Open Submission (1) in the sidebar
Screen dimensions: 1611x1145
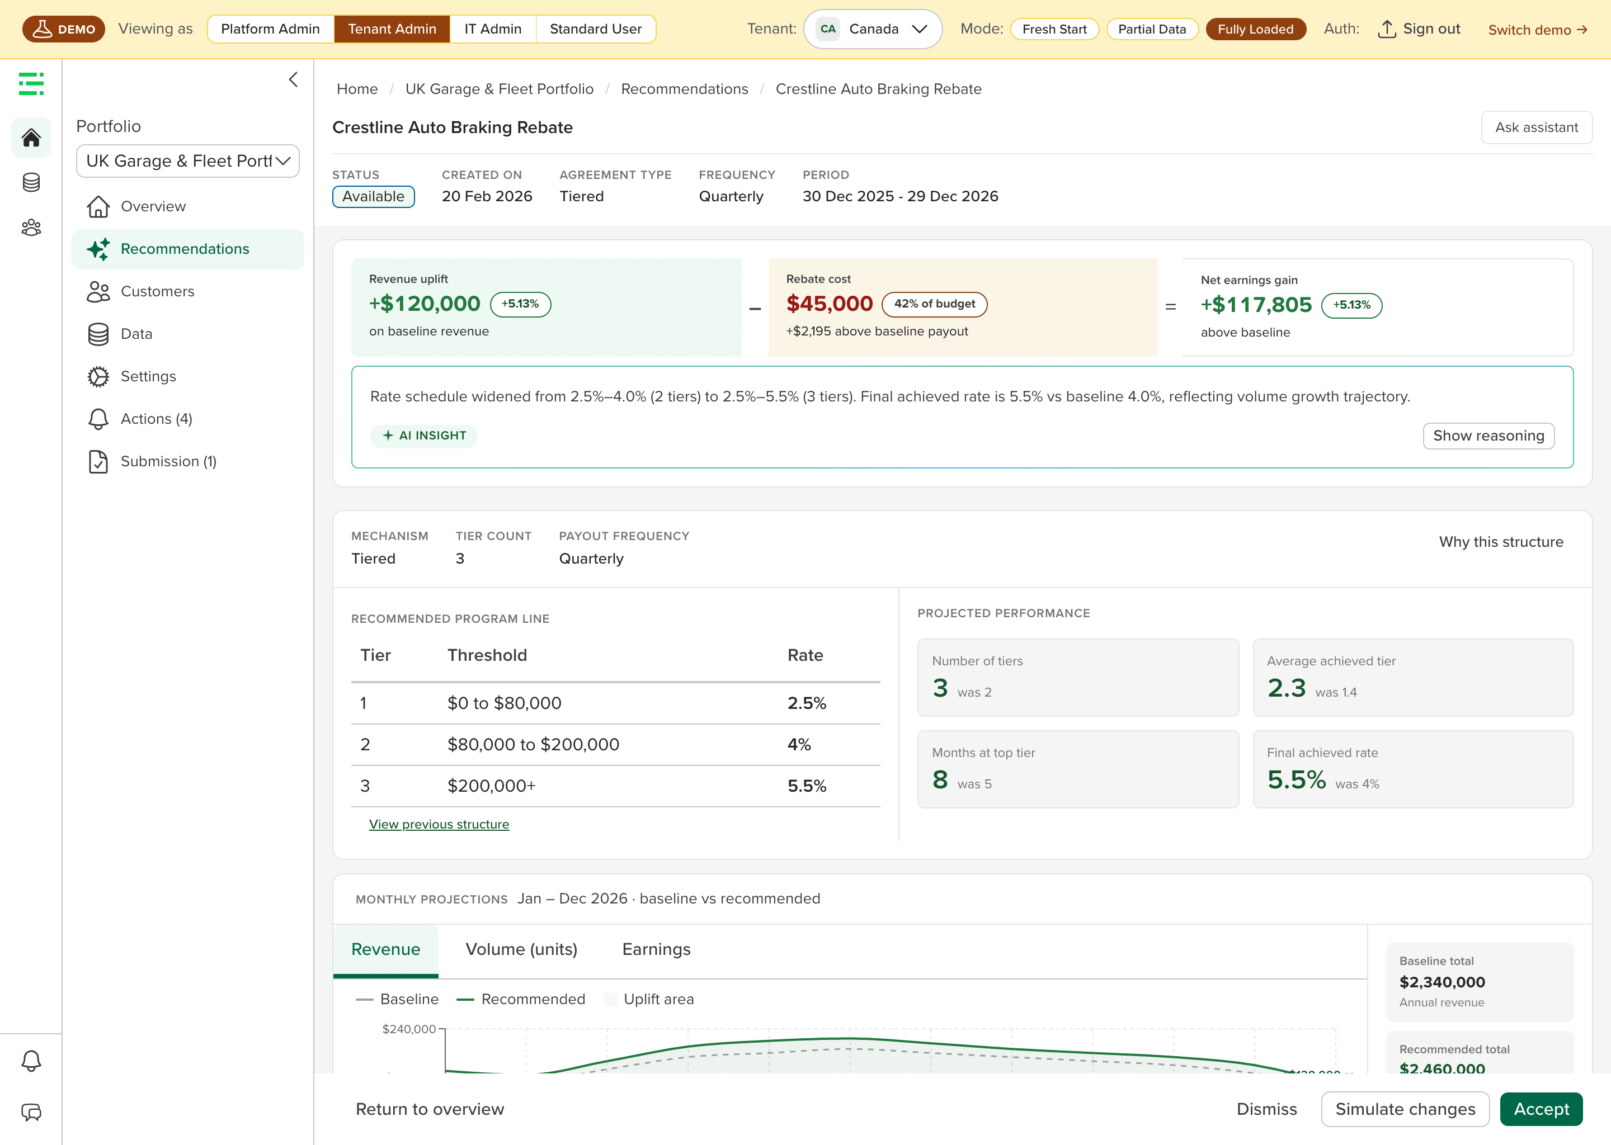click(x=187, y=461)
